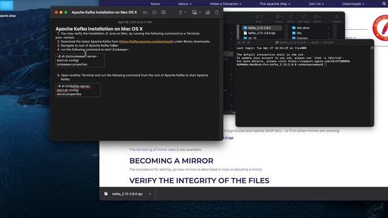Screen dimensions: 388x218
Task: Click Finder Add Tags toolbar icon
Action: 303,17
